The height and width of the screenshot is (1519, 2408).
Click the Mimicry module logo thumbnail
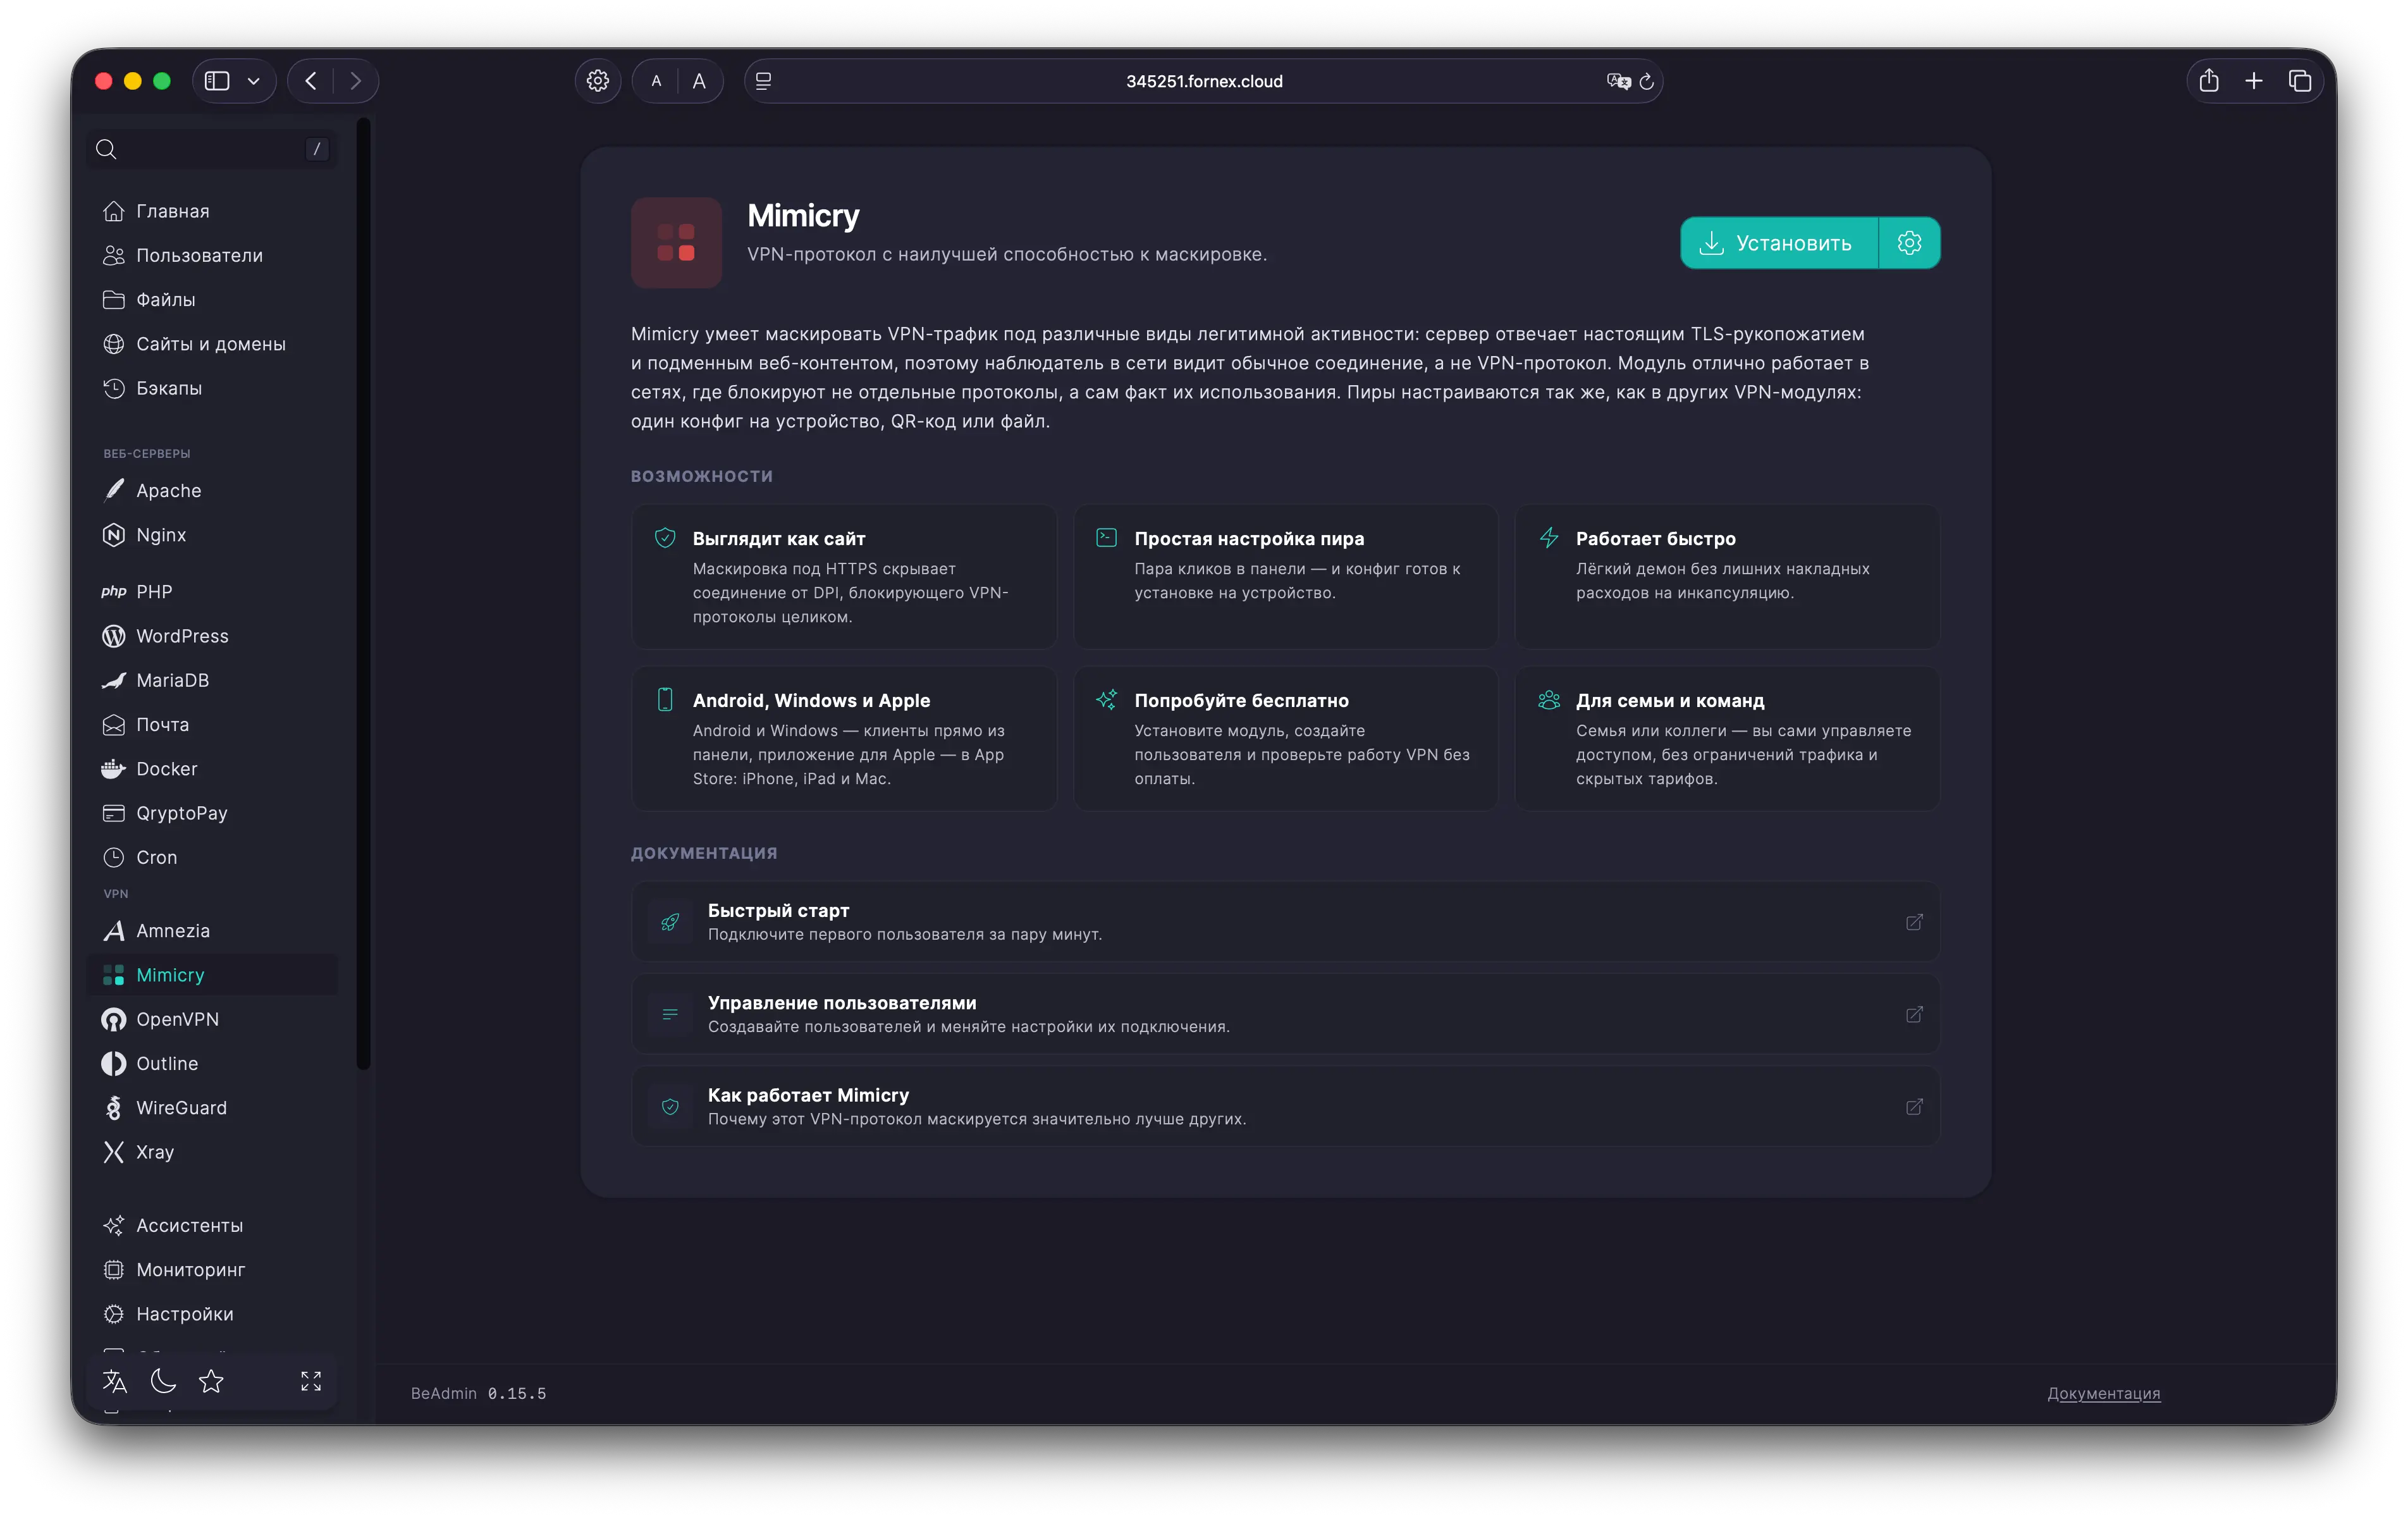pos(676,243)
